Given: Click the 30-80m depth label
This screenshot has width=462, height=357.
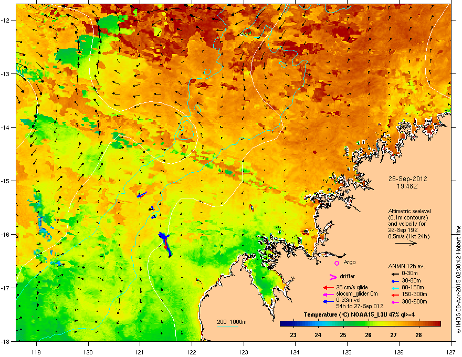Looking at the screenshot, I should [x=411, y=281].
